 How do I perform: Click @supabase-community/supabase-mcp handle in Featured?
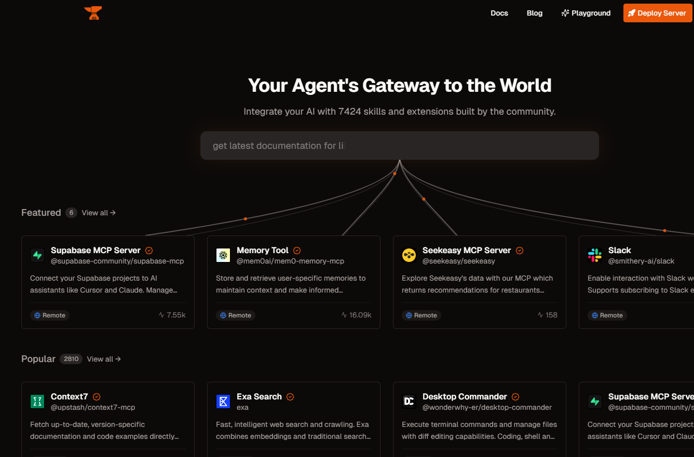click(x=117, y=261)
